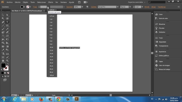Click the Trazo link in control bar
The height and width of the screenshot is (102, 182).
[x=35, y=7]
